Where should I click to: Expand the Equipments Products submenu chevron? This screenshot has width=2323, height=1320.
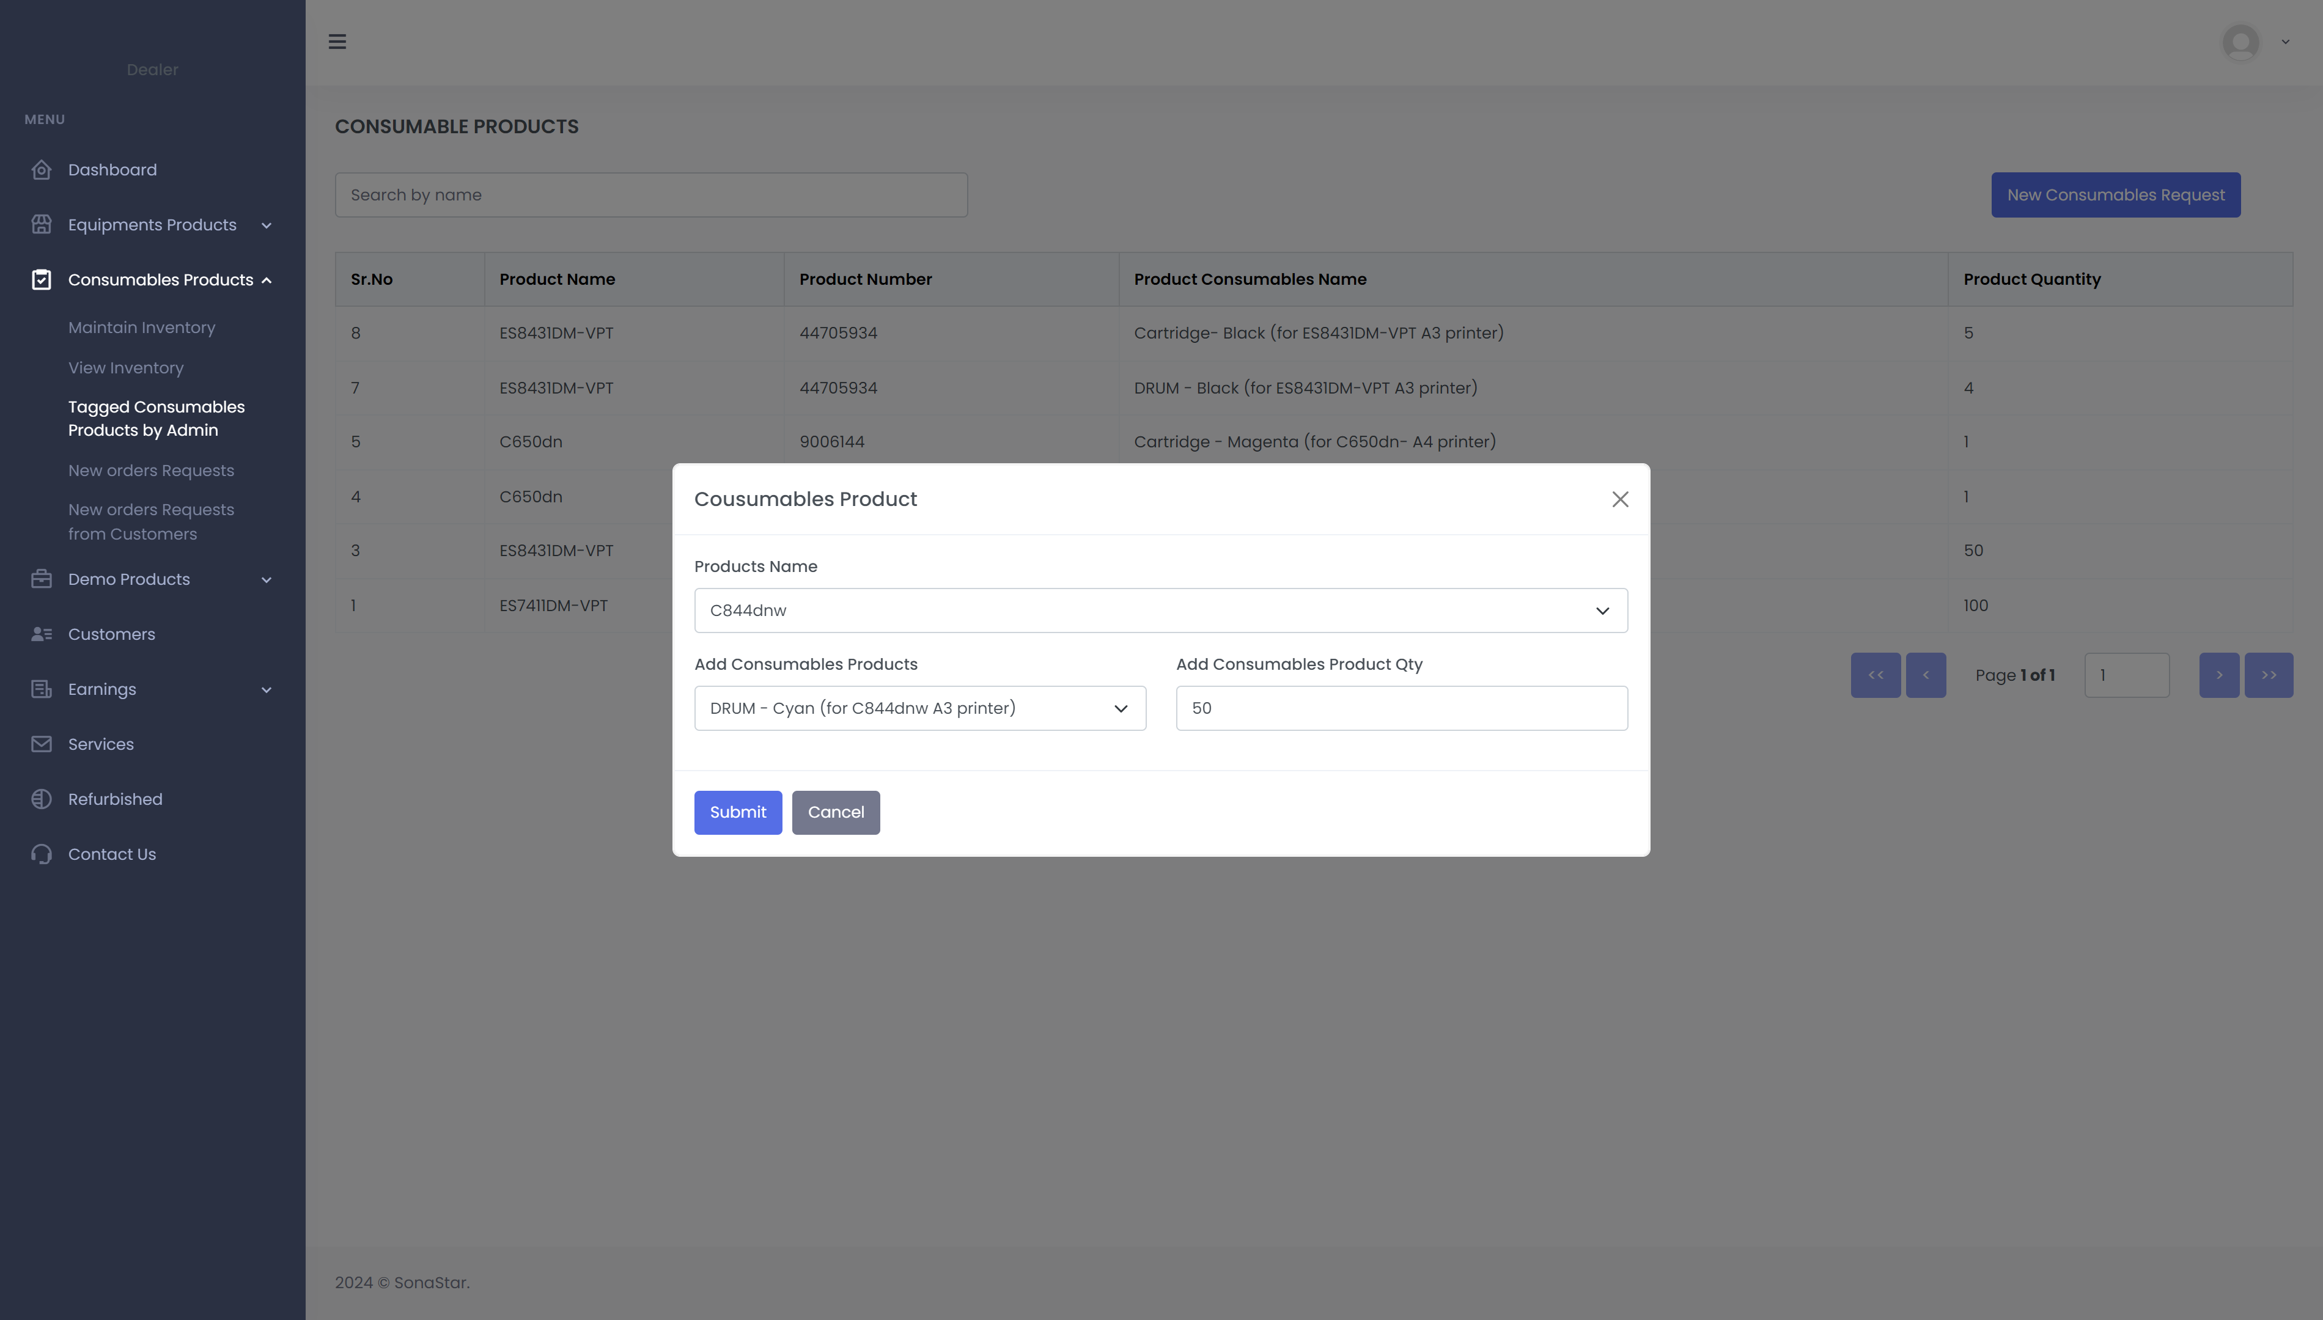[267, 226]
